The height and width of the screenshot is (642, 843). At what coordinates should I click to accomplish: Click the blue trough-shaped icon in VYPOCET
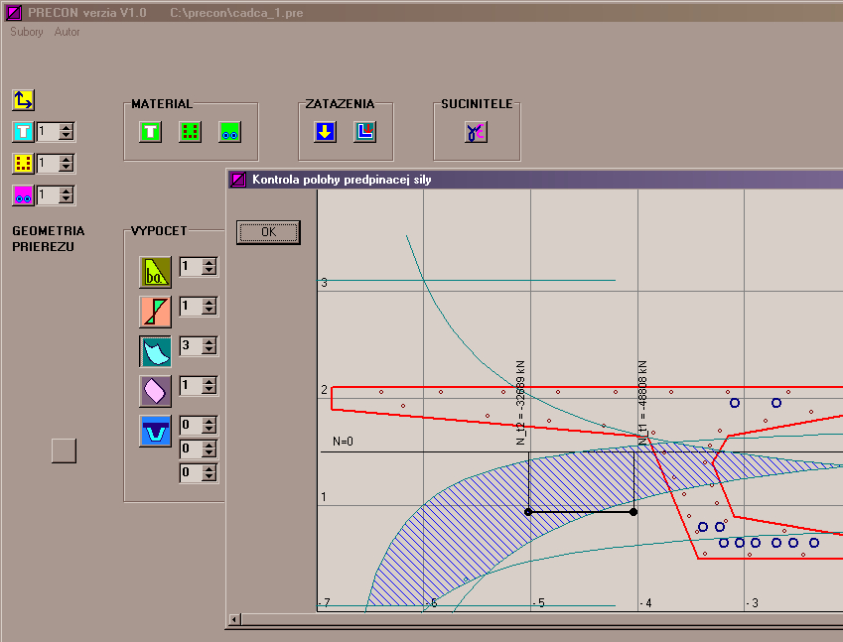[155, 431]
